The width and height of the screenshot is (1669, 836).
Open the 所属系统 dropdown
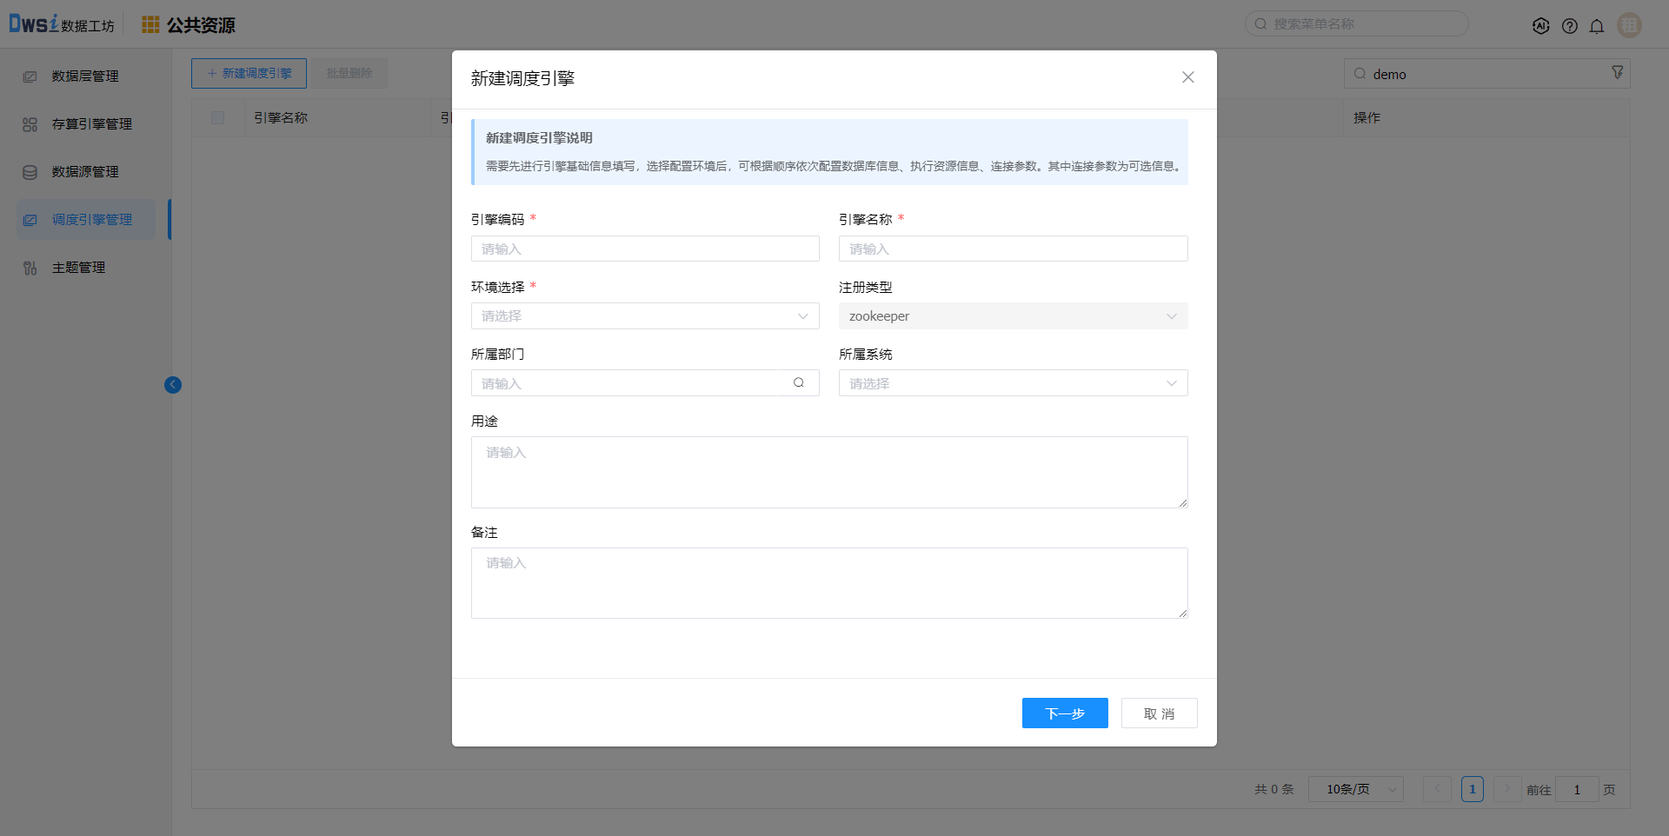pos(1013,383)
